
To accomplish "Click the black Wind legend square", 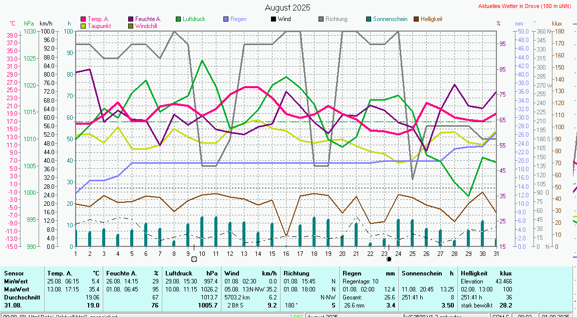I will [273, 19].
